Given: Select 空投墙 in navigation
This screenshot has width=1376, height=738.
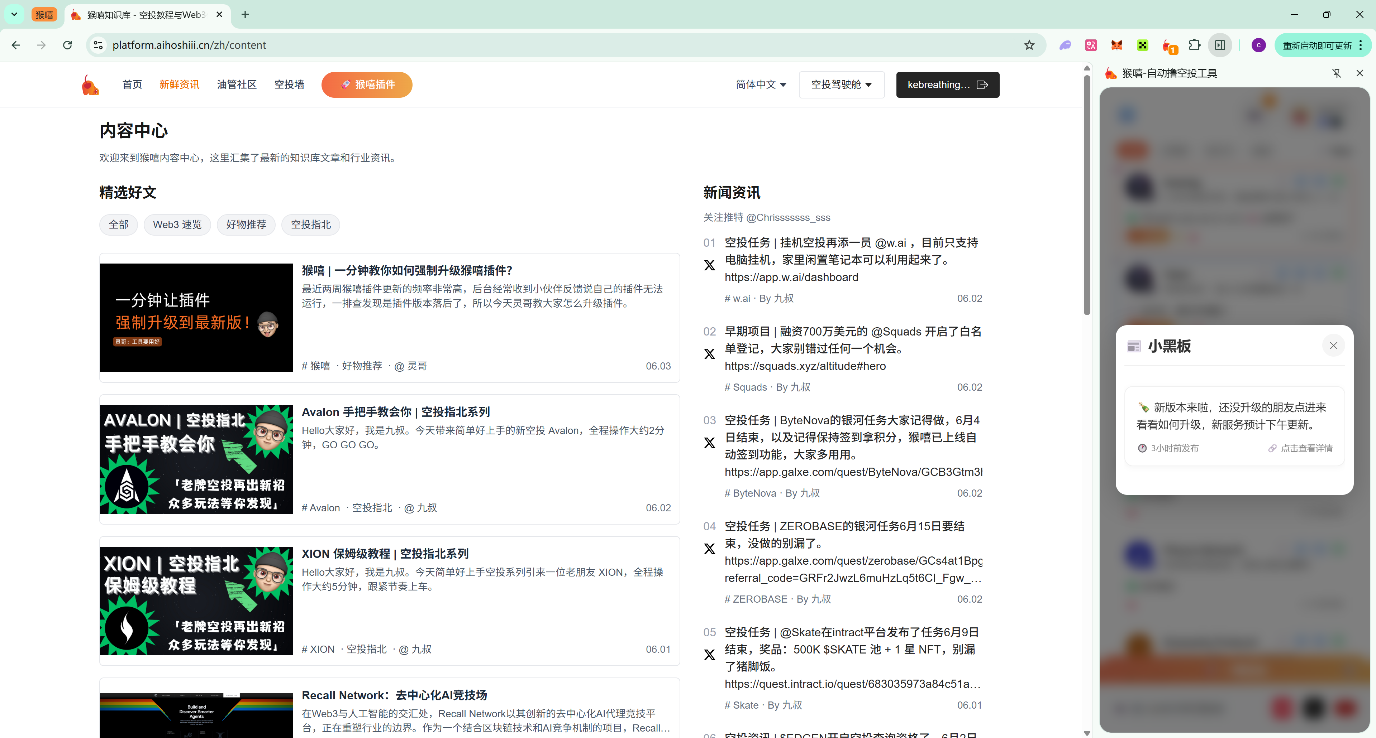Looking at the screenshot, I should coord(289,84).
